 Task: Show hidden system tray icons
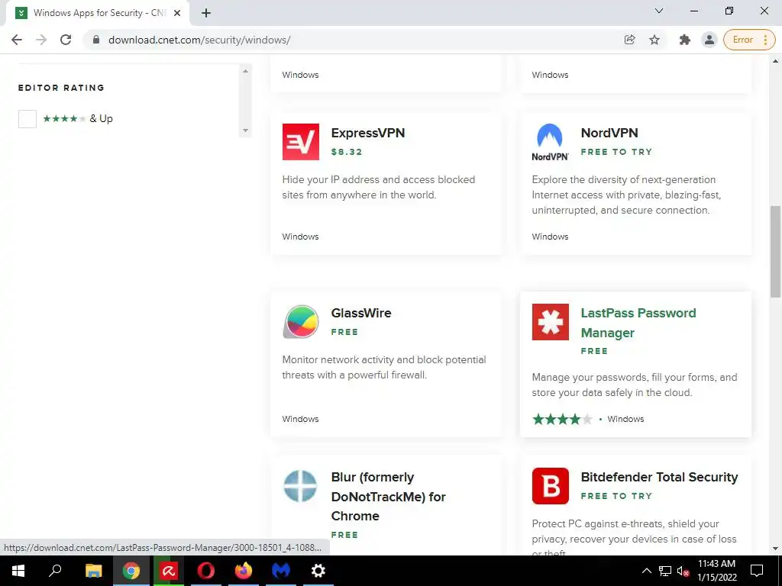646,571
